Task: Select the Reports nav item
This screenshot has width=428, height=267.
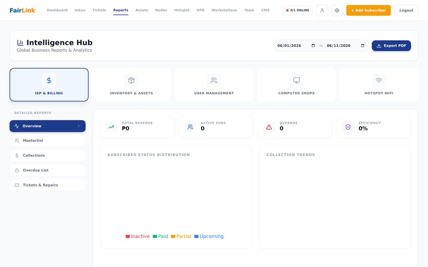Action: [x=121, y=10]
